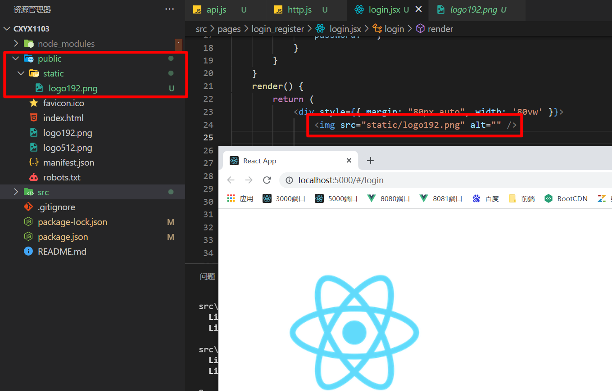
Task: Open the 8081端口 bookmark
Action: [x=441, y=198]
